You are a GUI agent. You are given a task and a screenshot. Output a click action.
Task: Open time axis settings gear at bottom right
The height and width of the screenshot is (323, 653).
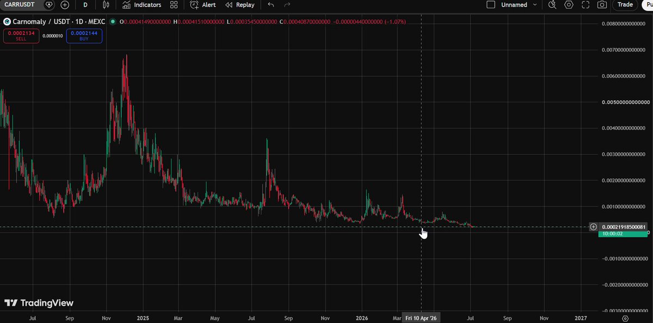[x=625, y=318]
